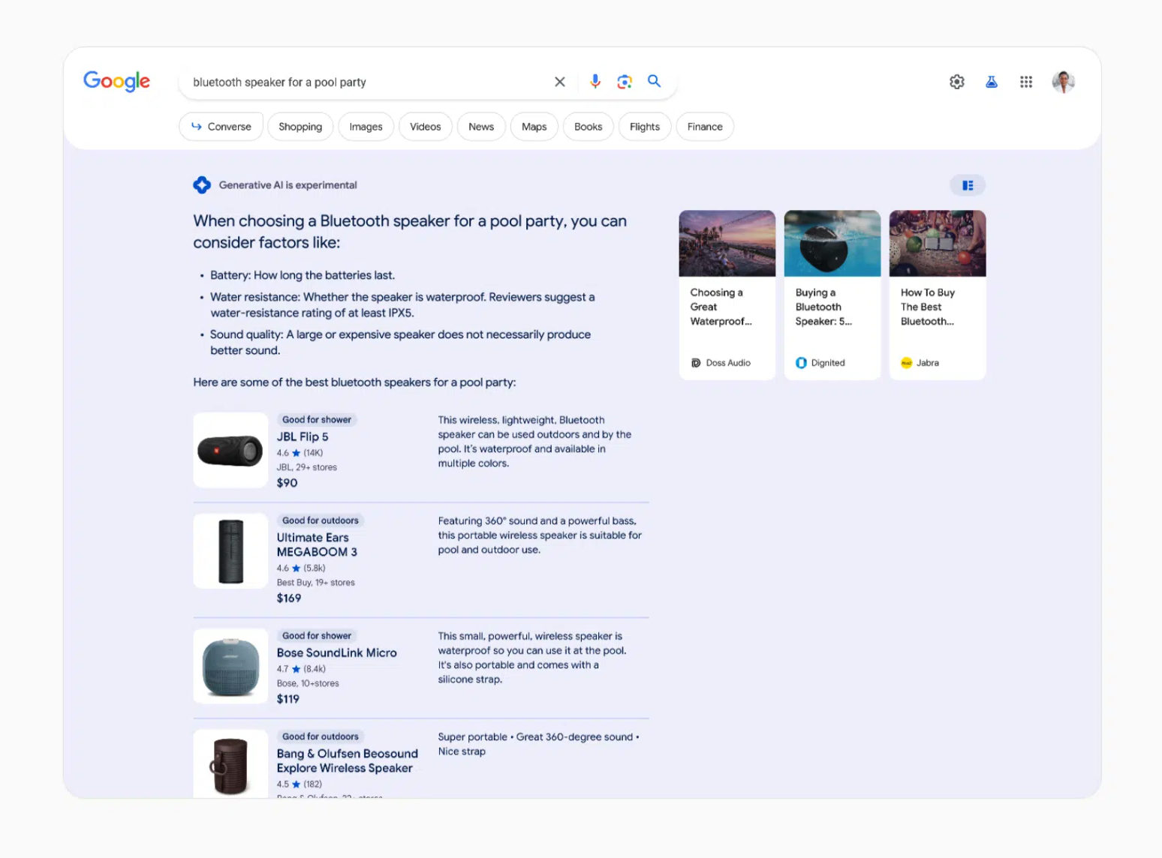Click 'JBL, 29+ stores' text
Image resolution: width=1162 pixels, height=858 pixels.
coord(306,467)
